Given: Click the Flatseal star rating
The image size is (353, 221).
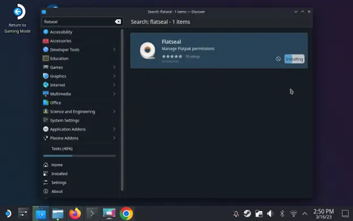Looking at the screenshot, I should click(x=172, y=57).
